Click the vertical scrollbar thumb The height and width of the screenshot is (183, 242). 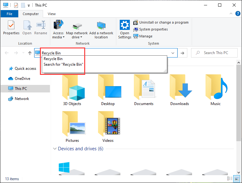[239, 103]
